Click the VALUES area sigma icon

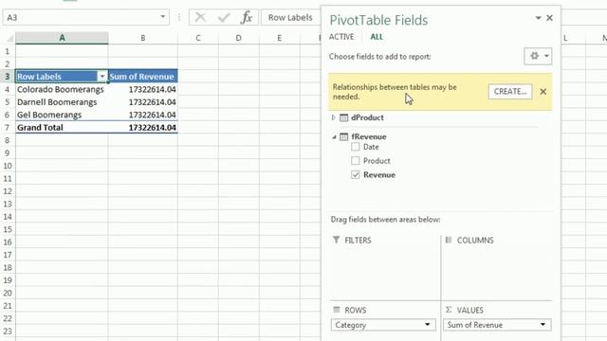[449, 310]
